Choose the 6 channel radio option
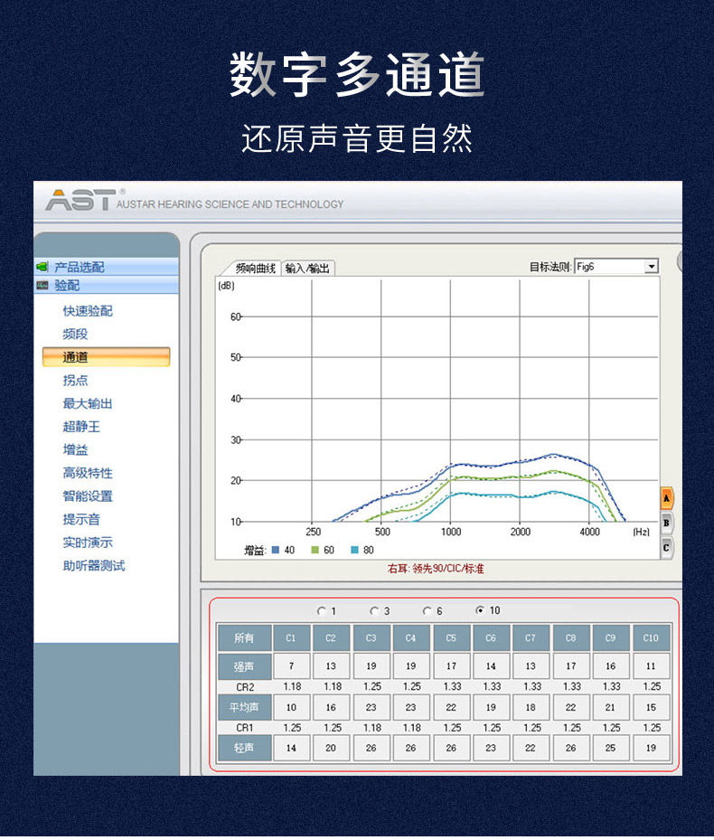The width and height of the screenshot is (714, 840). coord(427,610)
